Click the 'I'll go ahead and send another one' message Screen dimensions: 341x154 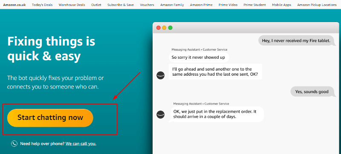point(215,72)
